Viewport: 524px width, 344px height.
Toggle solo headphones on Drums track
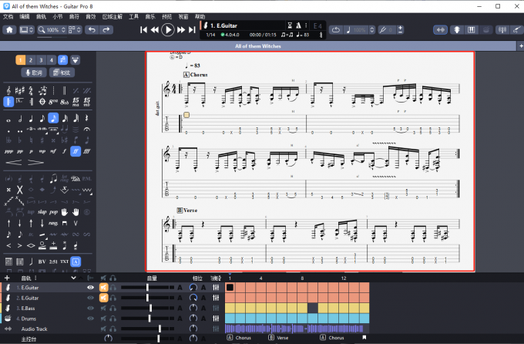click(113, 318)
